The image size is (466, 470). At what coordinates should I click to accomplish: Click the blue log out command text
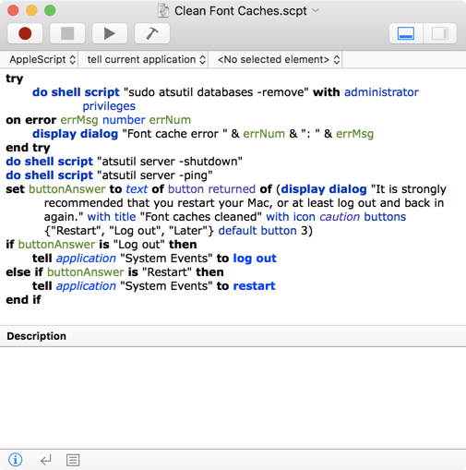click(x=255, y=259)
